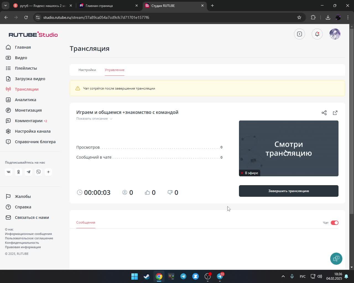Viewport: 354px width, 283px height.
Task: Bookmark this page with the star icon
Action: [299, 17]
